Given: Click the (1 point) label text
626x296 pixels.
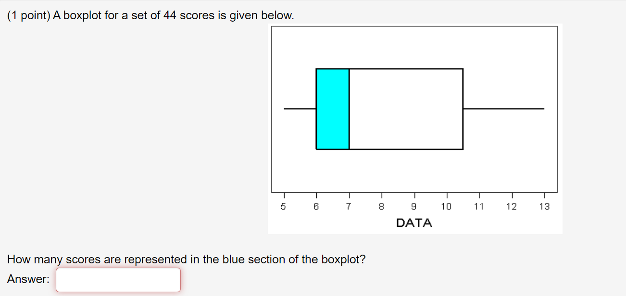Looking at the screenshot, I should (x=28, y=15).
